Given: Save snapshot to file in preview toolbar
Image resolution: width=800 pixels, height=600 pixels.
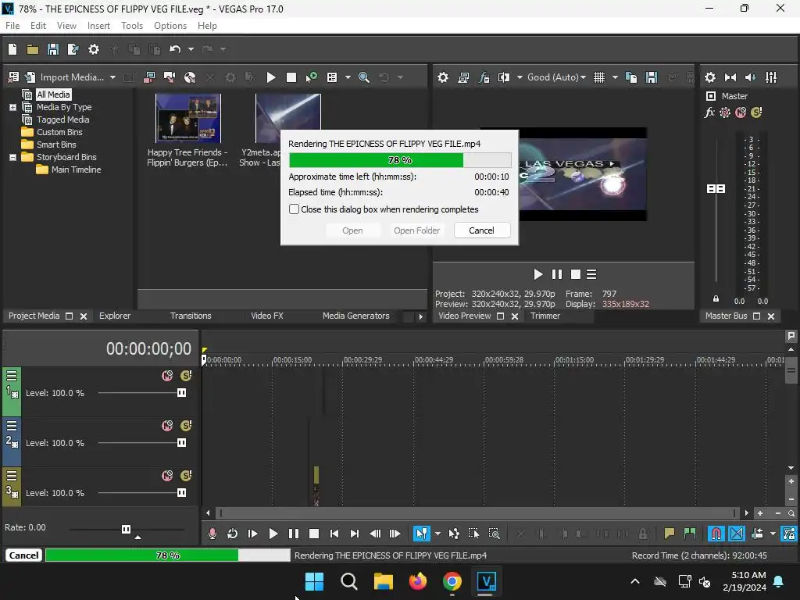Looking at the screenshot, I should [652, 77].
